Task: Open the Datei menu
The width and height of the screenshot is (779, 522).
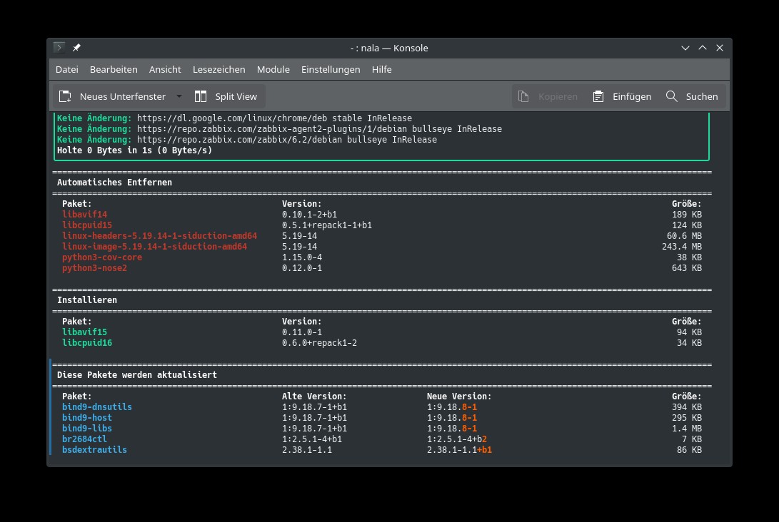Action: (66, 69)
